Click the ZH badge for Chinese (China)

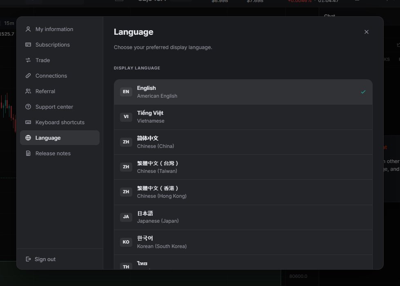[x=126, y=142]
